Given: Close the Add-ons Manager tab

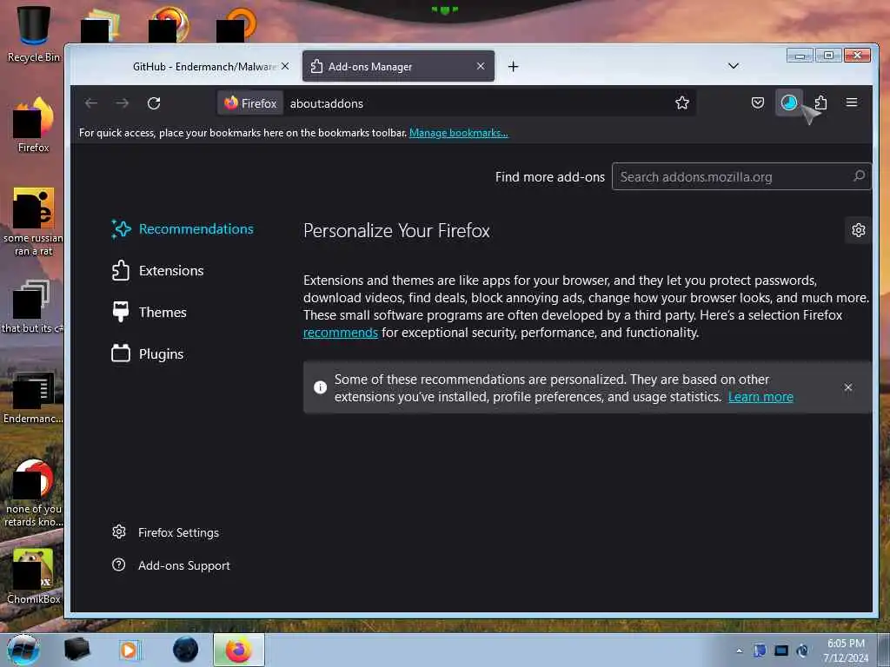Looking at the screenshot, I should (x=481, y=66).
